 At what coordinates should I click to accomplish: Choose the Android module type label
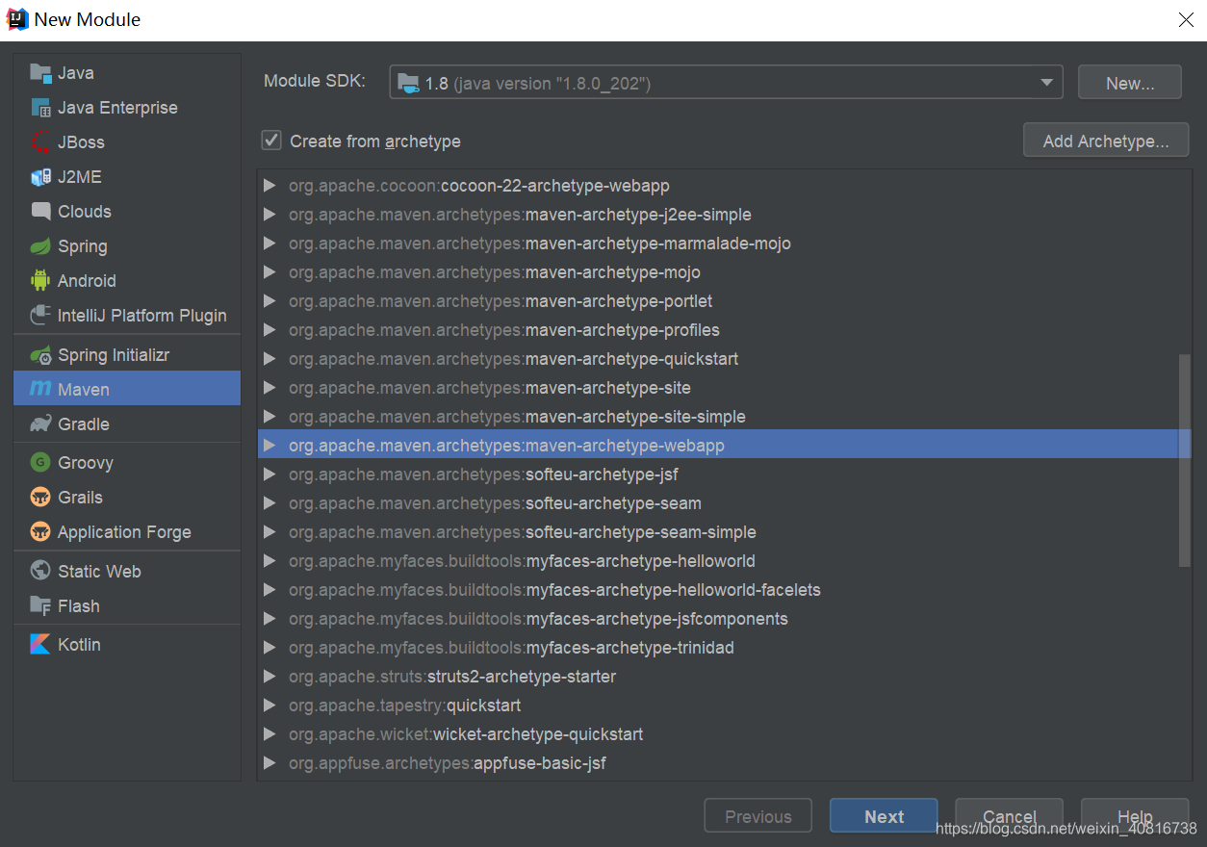[87, 281]
